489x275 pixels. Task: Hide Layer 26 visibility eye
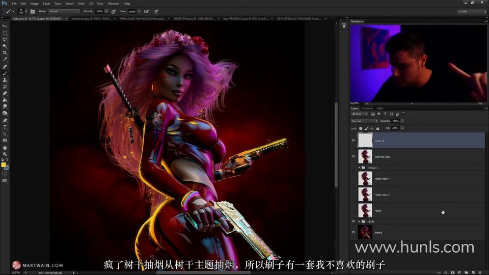[x=354, y=141]
